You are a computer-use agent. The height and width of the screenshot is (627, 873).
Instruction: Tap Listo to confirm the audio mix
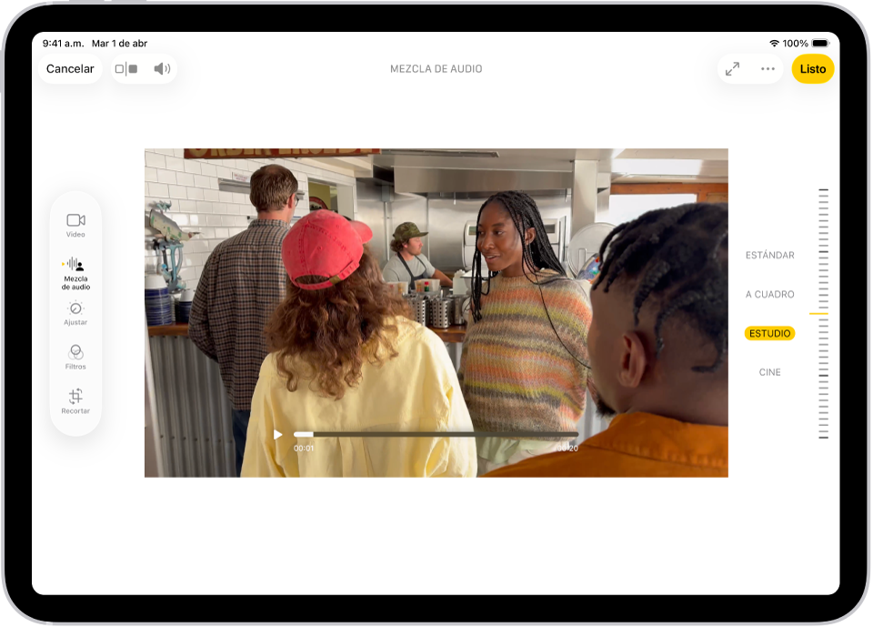(x=812, y=68)
